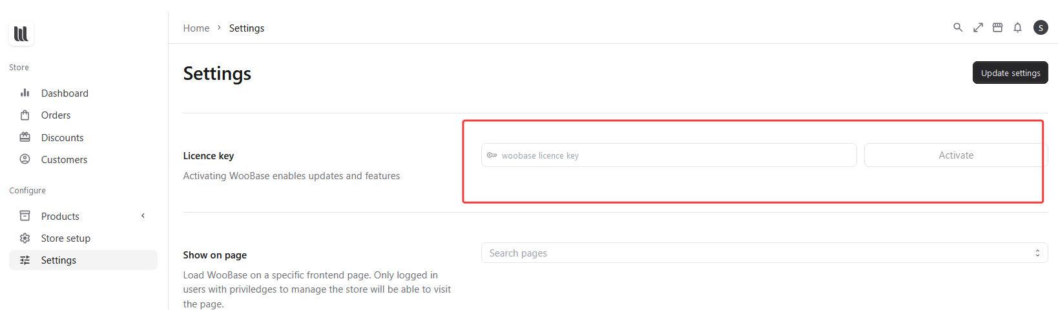Click the WooBase logo icon
1058x310 pixels.
pos(21,34)
